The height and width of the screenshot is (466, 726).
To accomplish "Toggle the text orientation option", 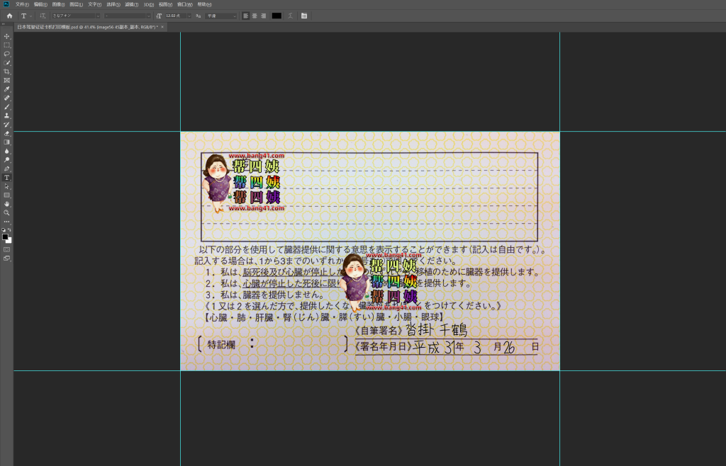I will (x=41, y=16).
